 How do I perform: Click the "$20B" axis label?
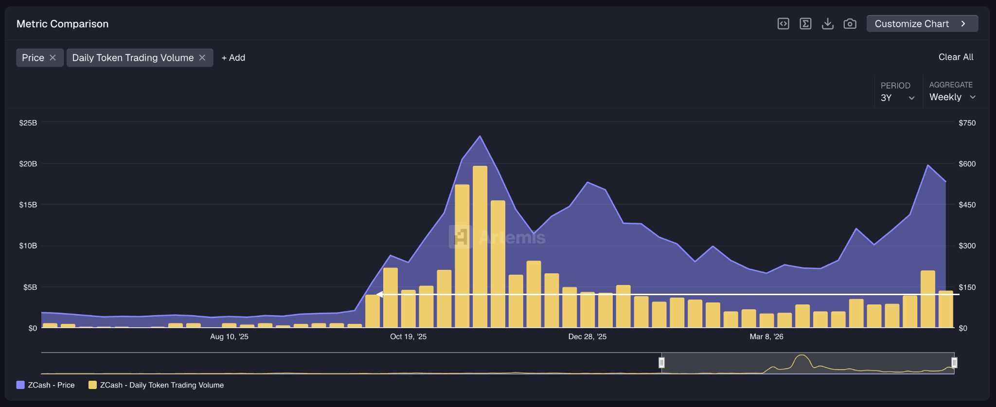tap(28, 164)
